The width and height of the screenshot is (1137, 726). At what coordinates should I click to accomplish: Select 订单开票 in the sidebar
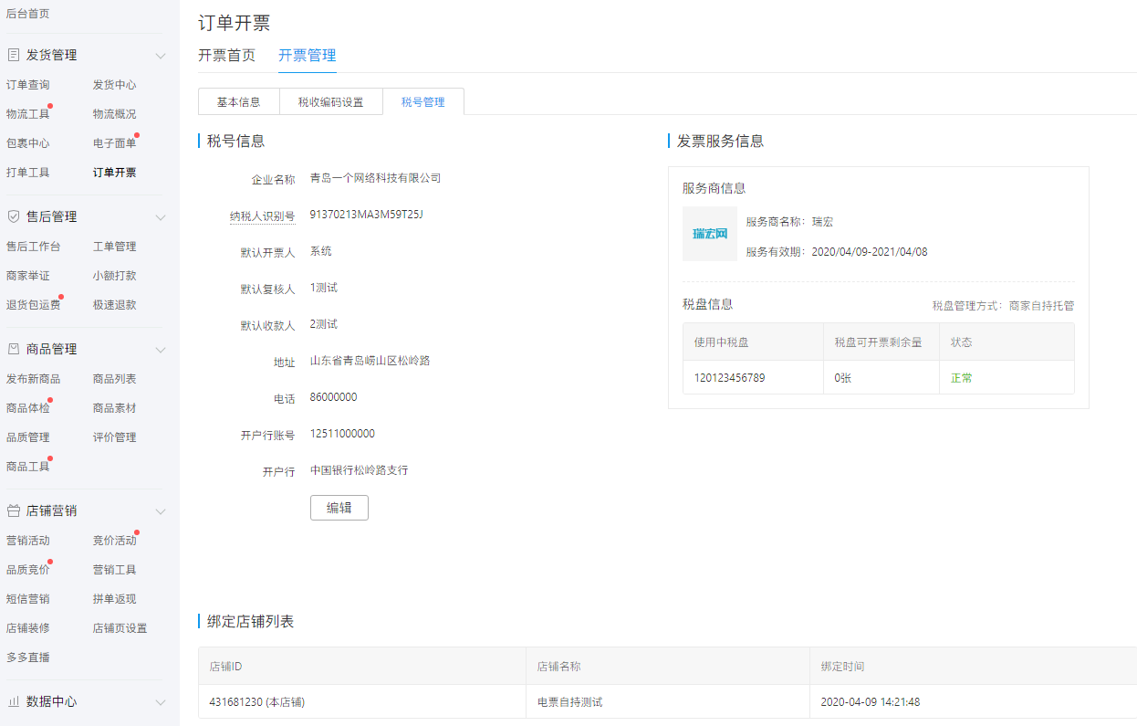(115, 173)
